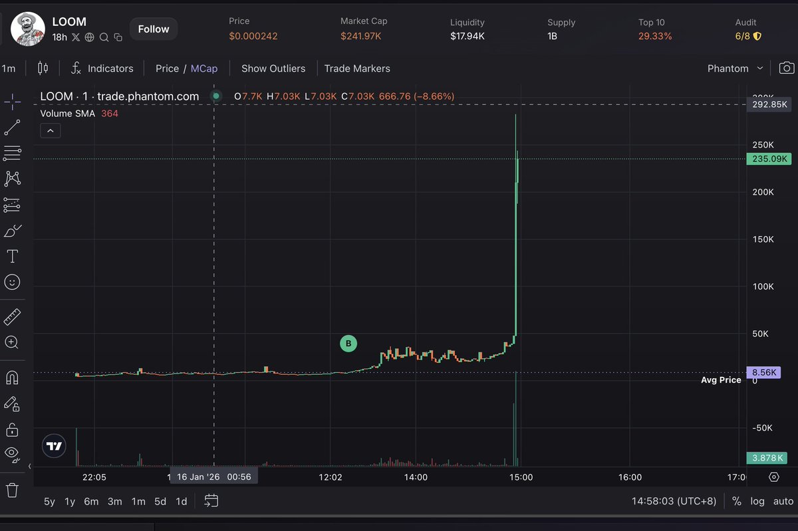This screenshot has width=798, height=531.
Task: Toggle Show Outliers option
Action: point(273,68)
